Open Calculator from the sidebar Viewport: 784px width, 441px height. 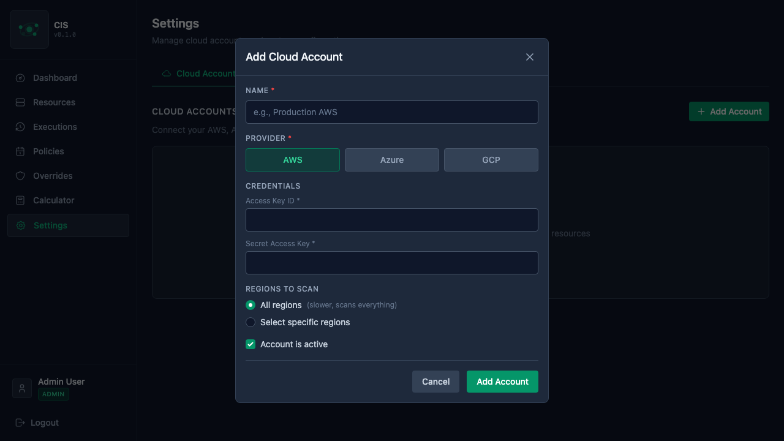click(x=68, y=200)
